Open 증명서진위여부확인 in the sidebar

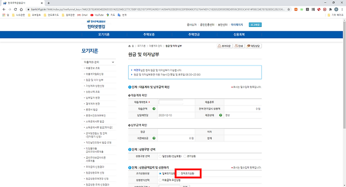(96, 115)
